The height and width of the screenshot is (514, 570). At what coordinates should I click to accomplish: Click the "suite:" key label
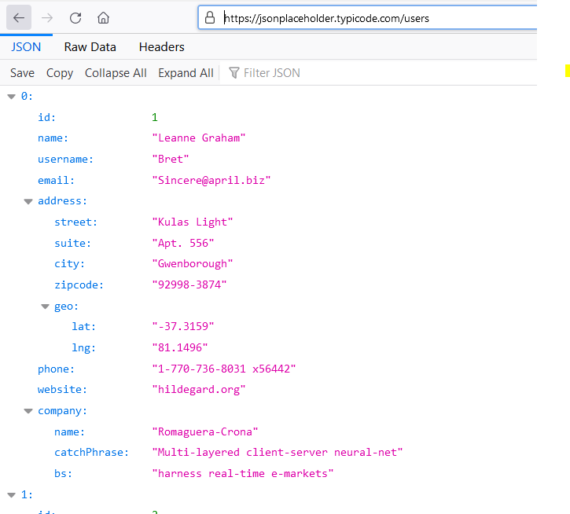[x=72, y=243]
